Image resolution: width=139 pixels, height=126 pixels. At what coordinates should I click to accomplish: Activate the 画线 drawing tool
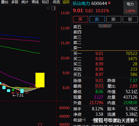(x=35, y=2)
